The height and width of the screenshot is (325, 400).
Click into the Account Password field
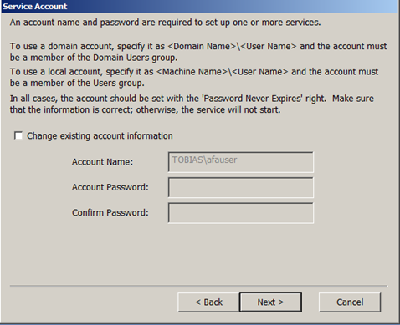241,187
